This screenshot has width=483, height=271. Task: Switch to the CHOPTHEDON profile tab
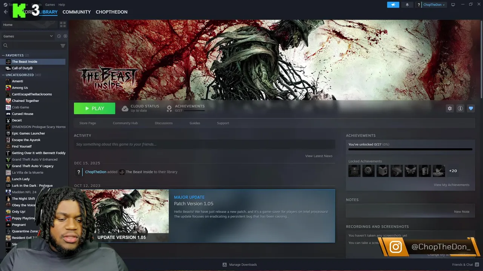[111, 12]
